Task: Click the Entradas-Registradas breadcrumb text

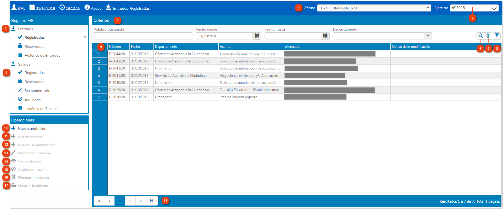Action: click(131, 8)
